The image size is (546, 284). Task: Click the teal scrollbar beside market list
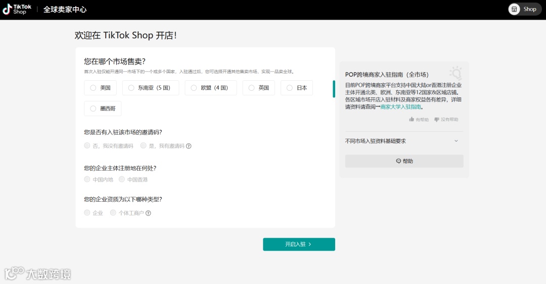[334, 89]
